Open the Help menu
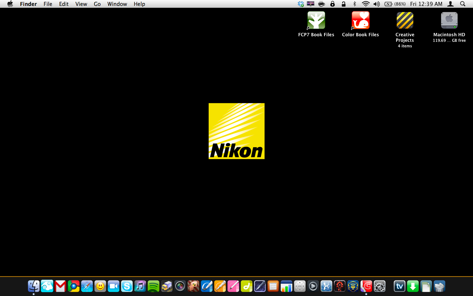 [139, 4]
